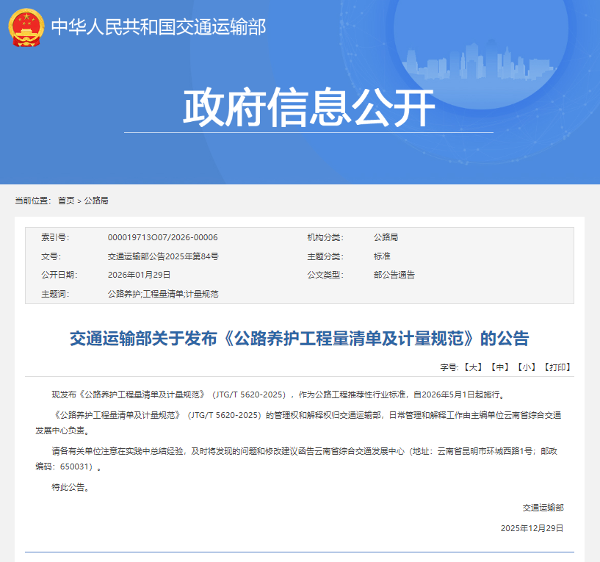Click the signing date 2025年12月29日
The width and height of the screenshot is (600, 562).
[532, 528]
